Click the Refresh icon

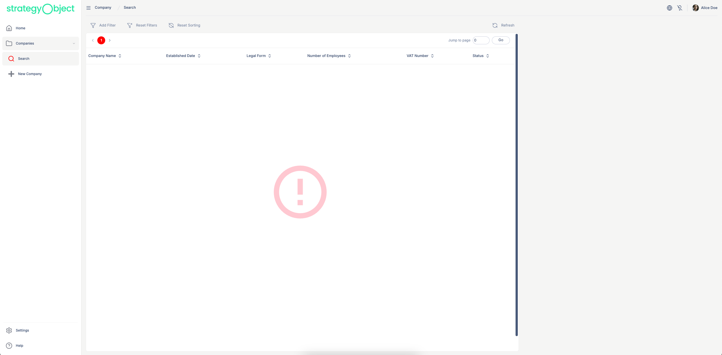(495, 25)
